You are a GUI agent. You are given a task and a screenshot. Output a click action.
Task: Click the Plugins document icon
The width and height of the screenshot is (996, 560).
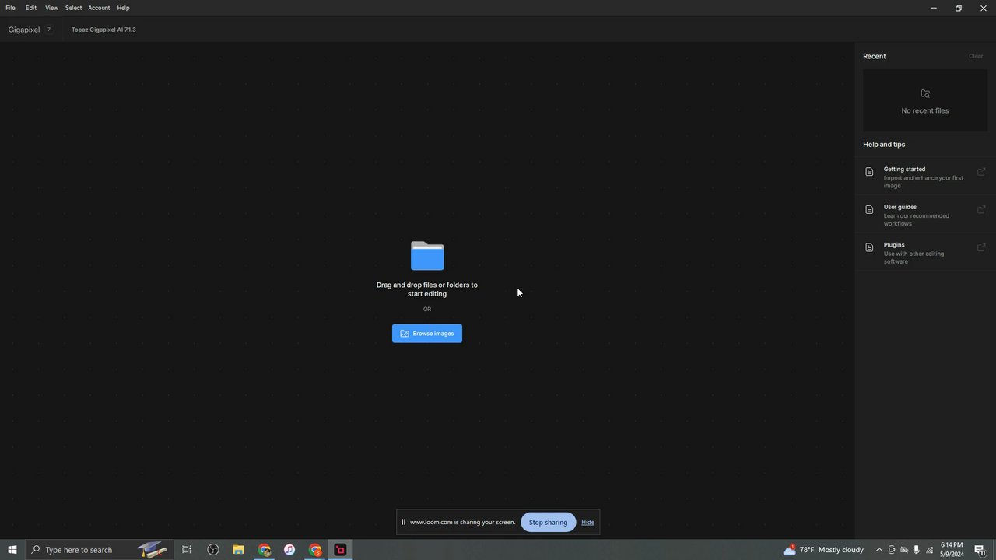click(869, 247)
